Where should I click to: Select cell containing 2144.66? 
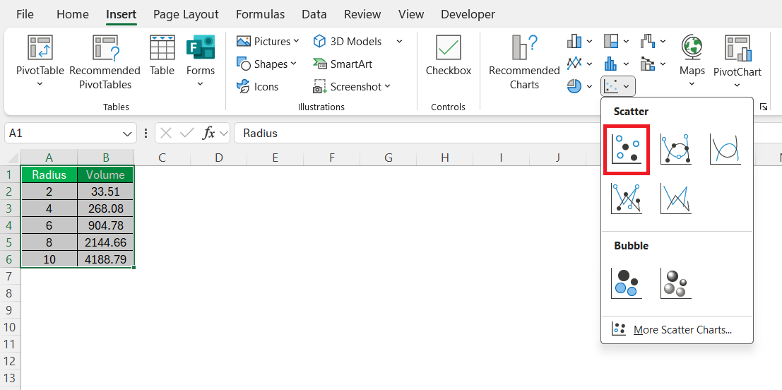106,242
